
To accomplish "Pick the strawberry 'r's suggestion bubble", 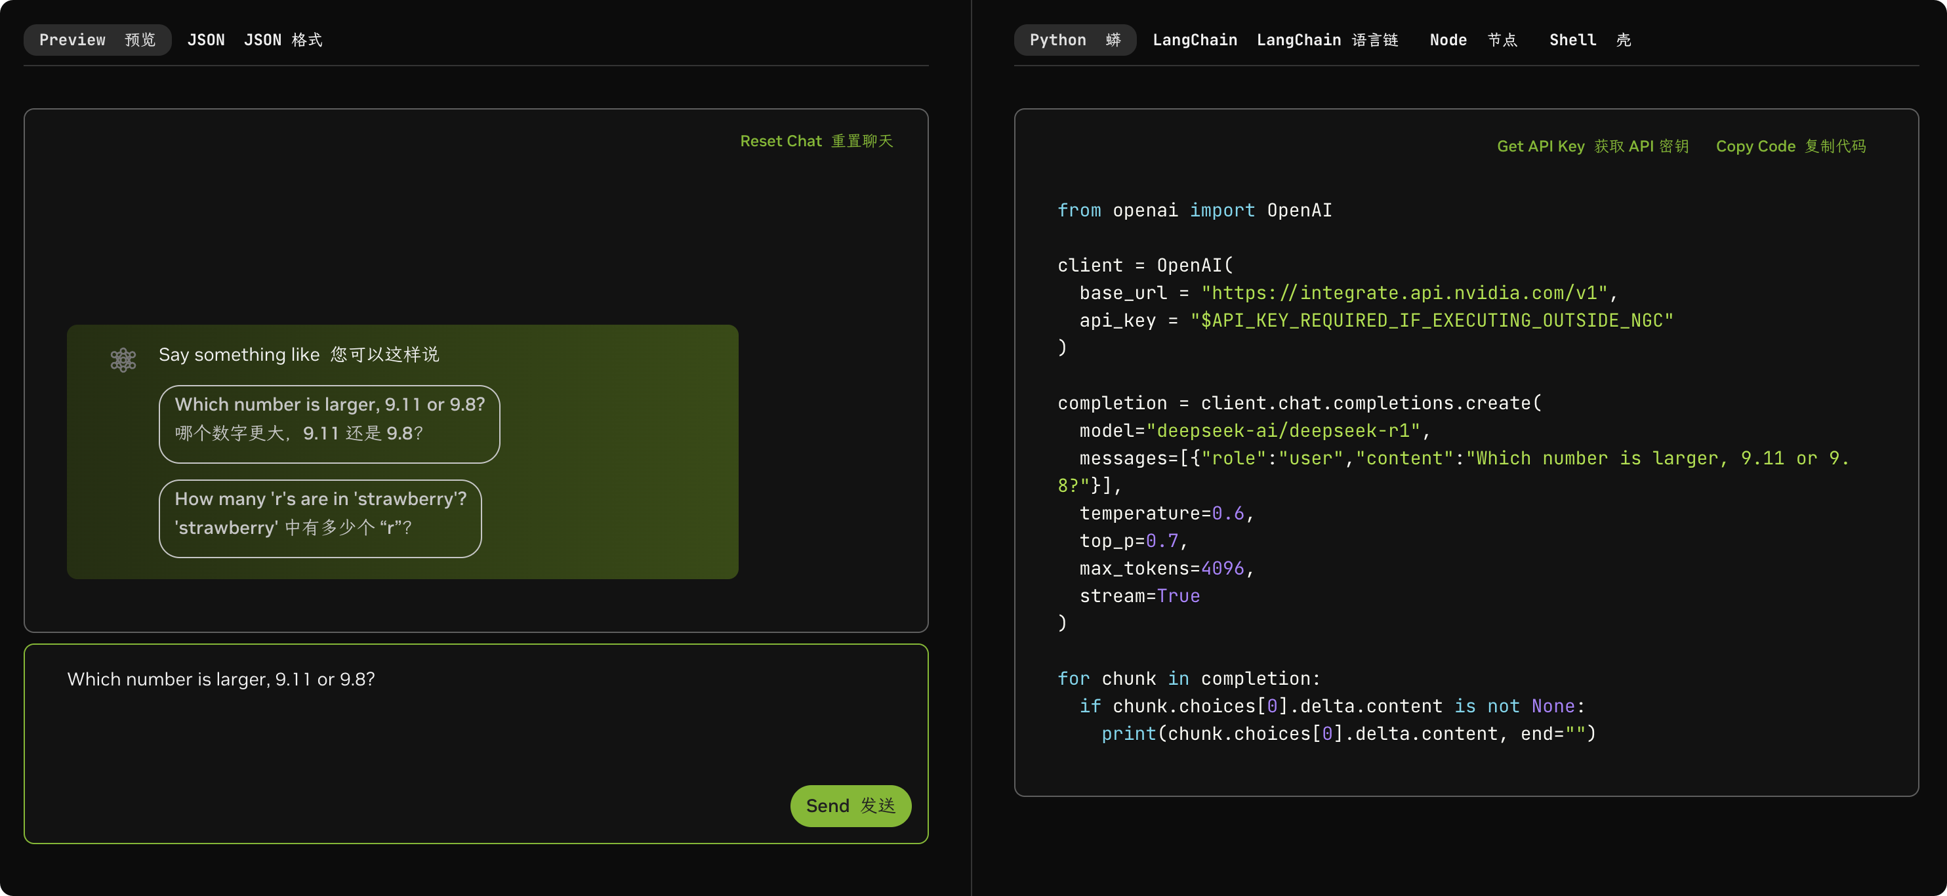I will pyautogui.click(x=319, y=518).
